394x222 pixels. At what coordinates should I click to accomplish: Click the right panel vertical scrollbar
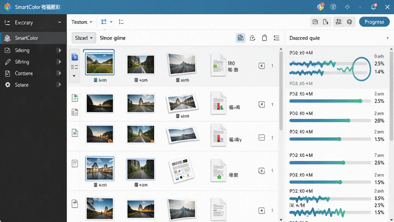pyautogui.click(x=391, y=96)
